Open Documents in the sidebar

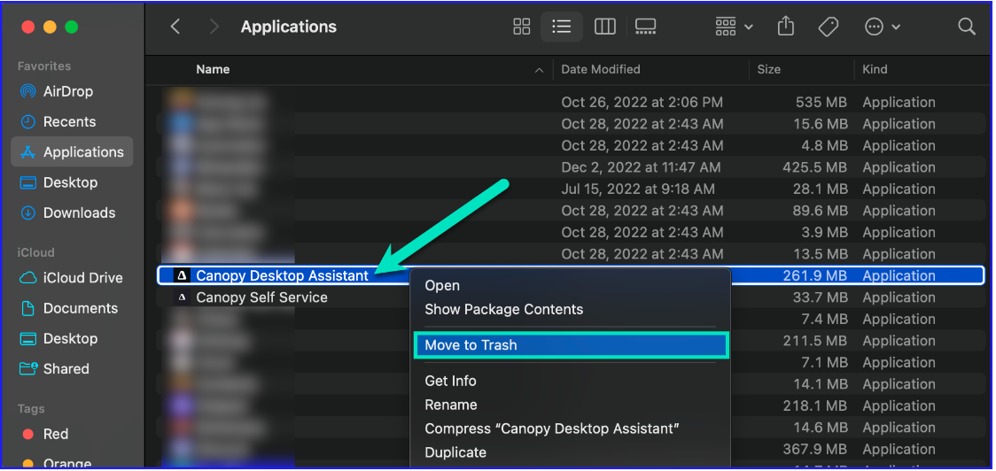coord(72,308)
